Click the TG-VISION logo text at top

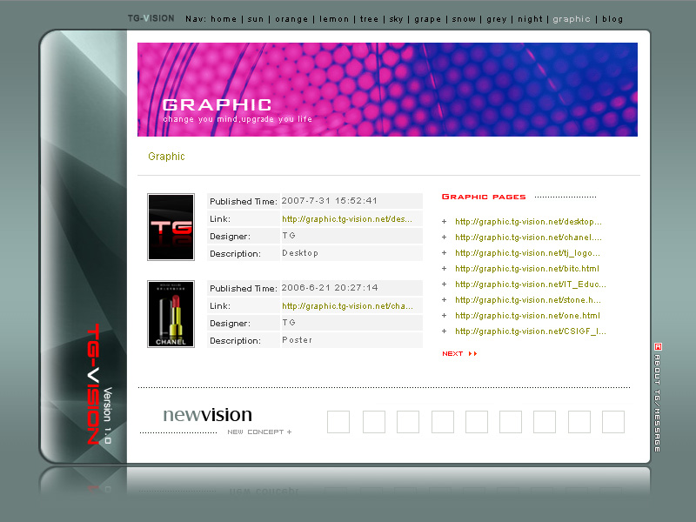point(151,18)
